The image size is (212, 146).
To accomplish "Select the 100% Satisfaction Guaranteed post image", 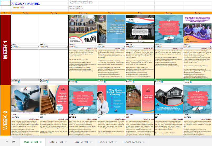I will (x=83, y=29).
